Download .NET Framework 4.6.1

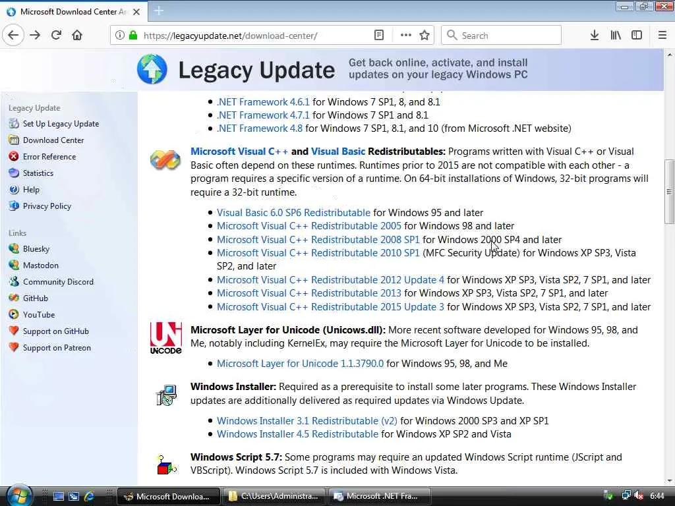(263, 102)
